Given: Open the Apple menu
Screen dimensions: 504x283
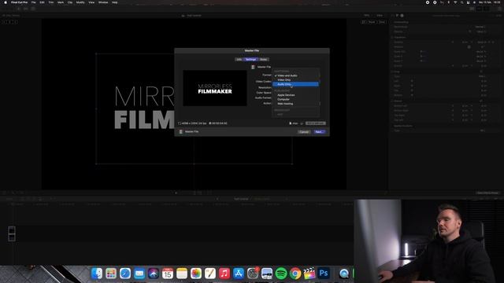Looking at the screenshot, I should pyautogui.click(x=6, y=2).
